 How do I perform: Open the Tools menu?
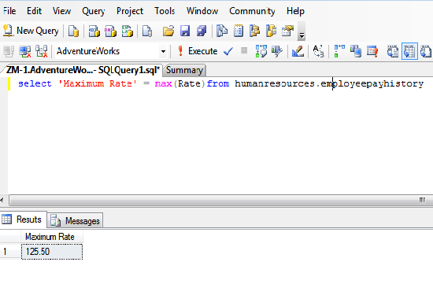tap(165, 11)
